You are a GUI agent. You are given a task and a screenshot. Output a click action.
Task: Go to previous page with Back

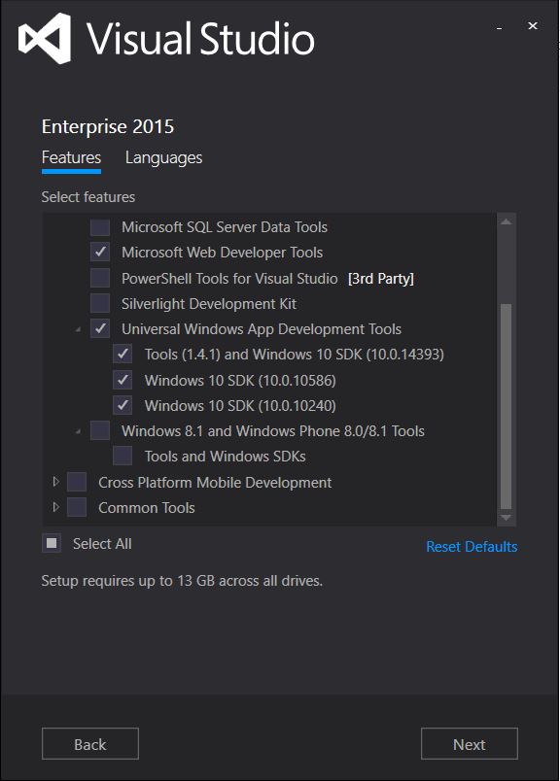coord(90,744)
